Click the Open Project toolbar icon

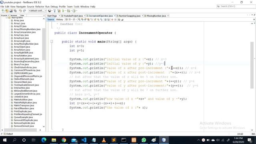coord(11,11)
